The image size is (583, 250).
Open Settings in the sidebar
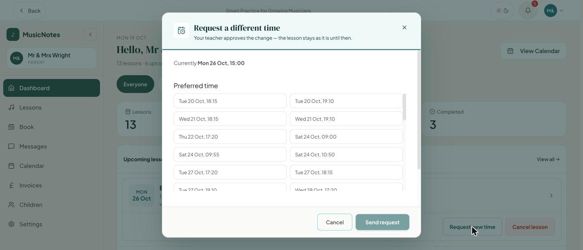tap(51, 224)
